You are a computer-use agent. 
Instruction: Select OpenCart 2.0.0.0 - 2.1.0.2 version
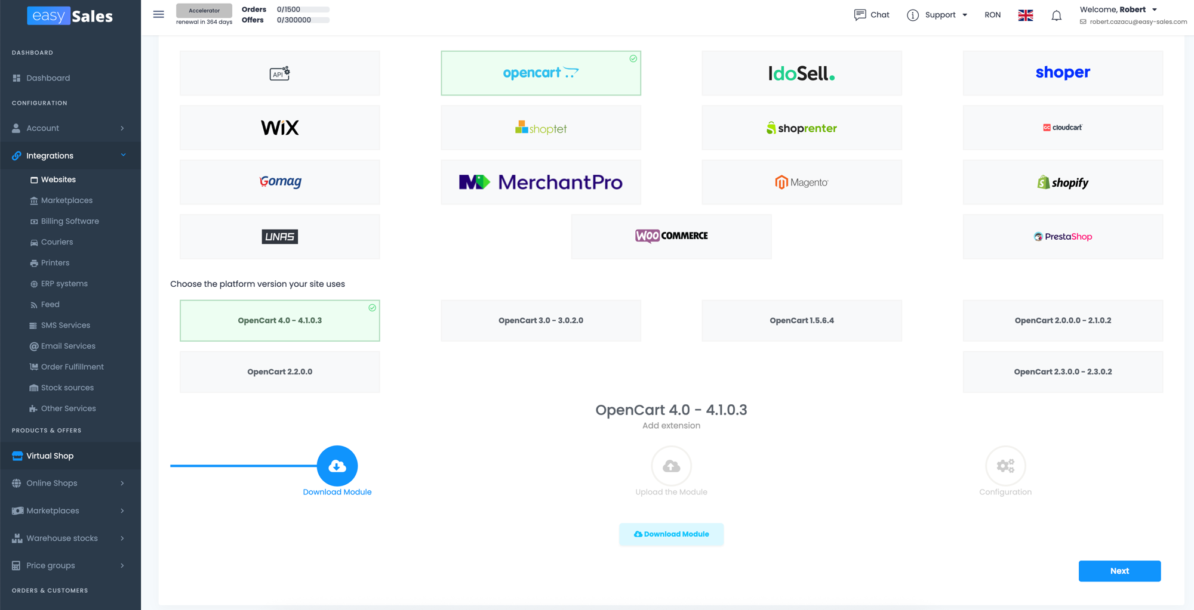click(x=1063, y=321)
